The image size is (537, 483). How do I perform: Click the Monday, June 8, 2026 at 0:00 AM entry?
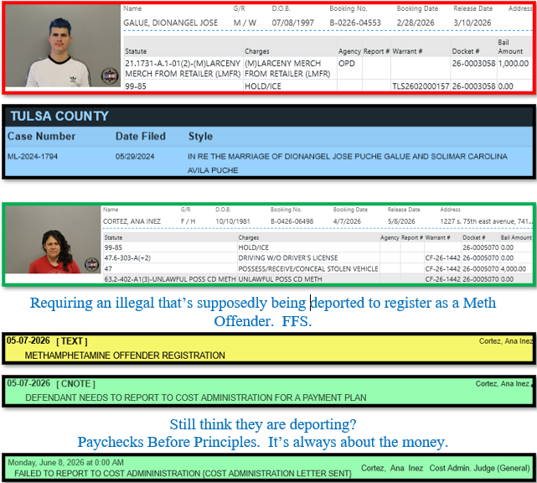pos(65,463)
